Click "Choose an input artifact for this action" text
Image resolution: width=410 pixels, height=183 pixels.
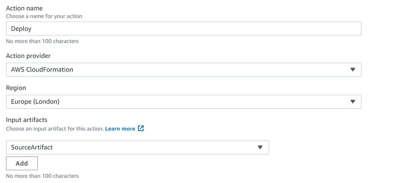pos(55,129)
